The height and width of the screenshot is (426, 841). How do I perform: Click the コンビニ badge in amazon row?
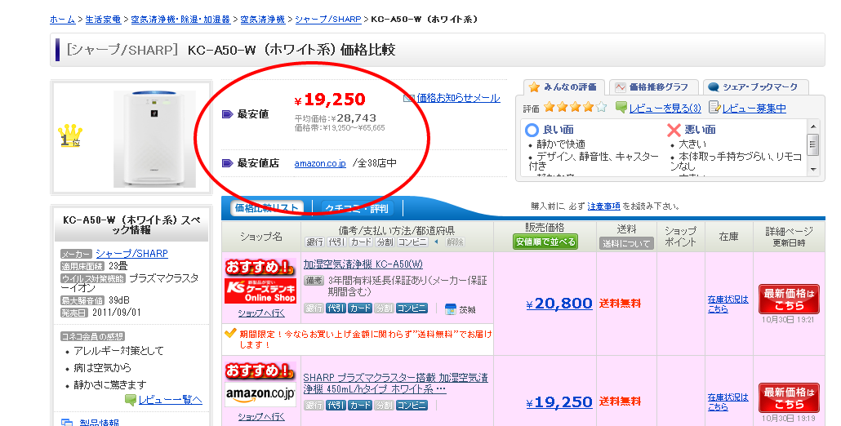tap(412, 405)
